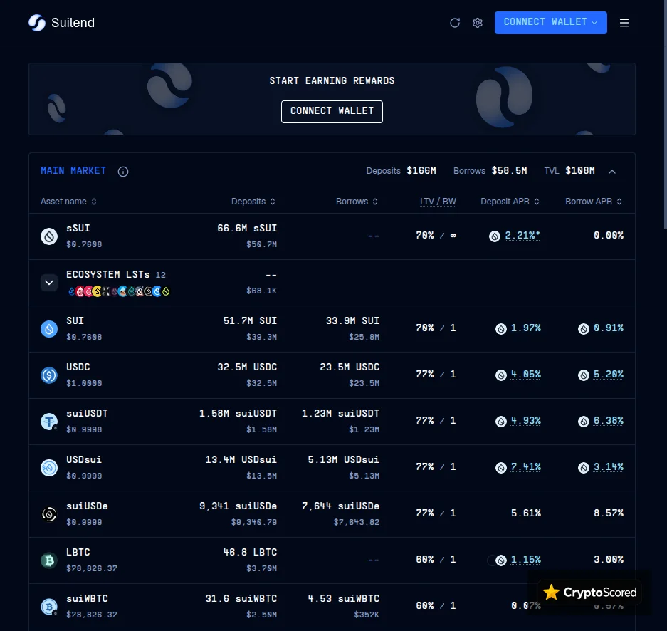Select the suiUSDT asset row name

click(x=87, y=414)
